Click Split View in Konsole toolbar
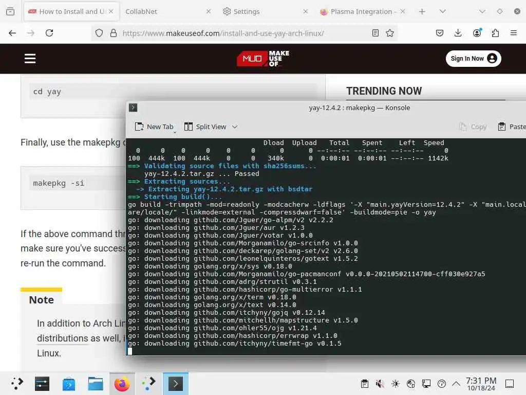Image resolution: width=526 pixels, height=395 pixels. point(205,127)
